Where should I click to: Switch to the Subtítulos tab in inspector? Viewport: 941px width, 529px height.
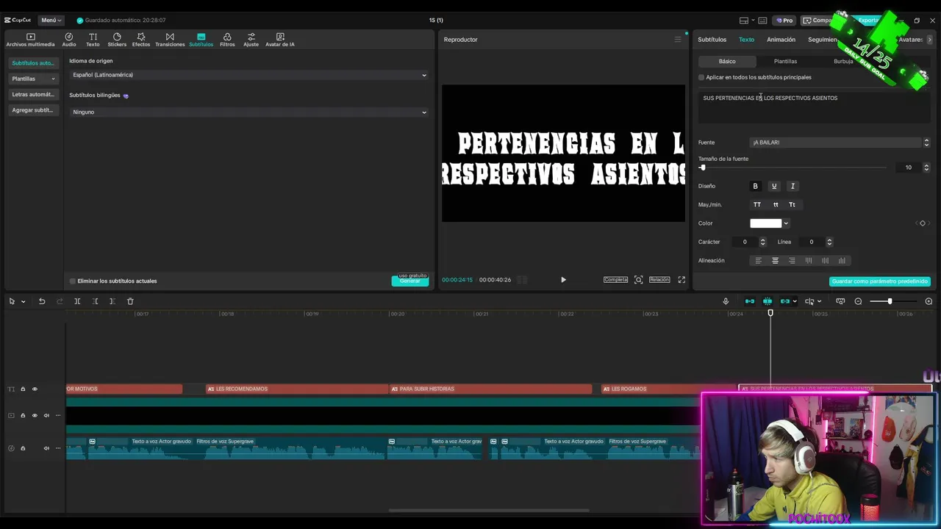pyautogui.click(x=712, y=40)
